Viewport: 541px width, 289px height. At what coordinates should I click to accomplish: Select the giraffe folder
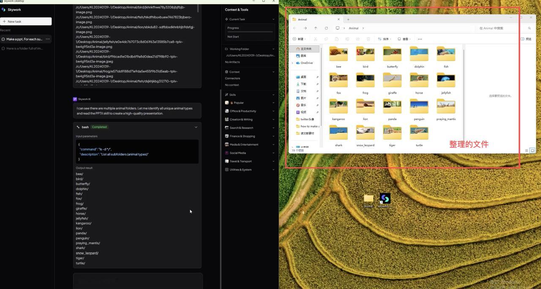point(392,84)
